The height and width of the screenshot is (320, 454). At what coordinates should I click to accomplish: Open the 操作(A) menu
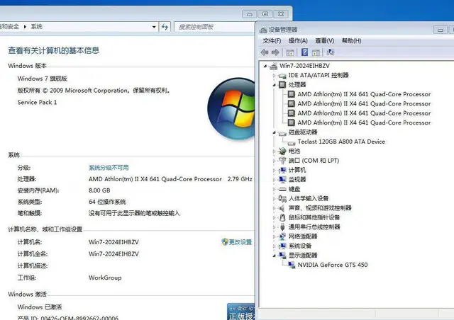pos(298,41)
